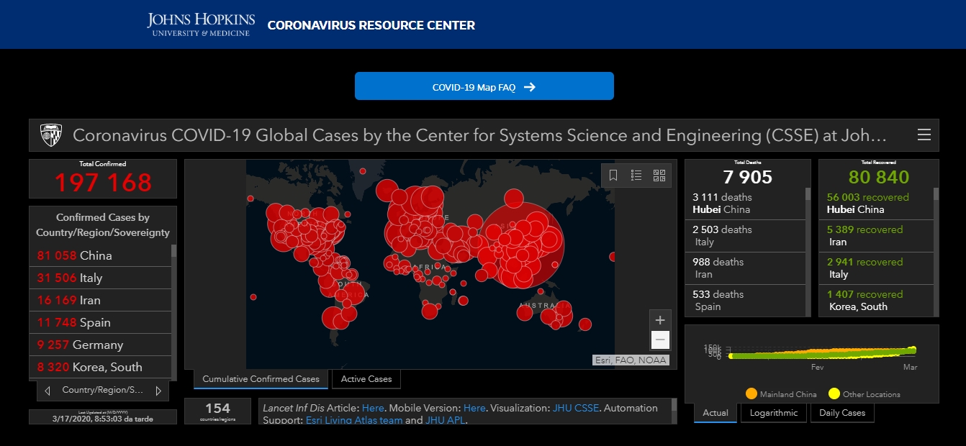Select Korea, South with 8 320 cases
The height and width of the screenshot is (446, 966).
(x=100, y=367)
